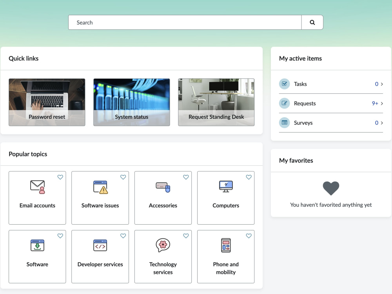This screenshot has width=392, height=294.
Task: Open the Software topic label
Action: coord(37,264)
